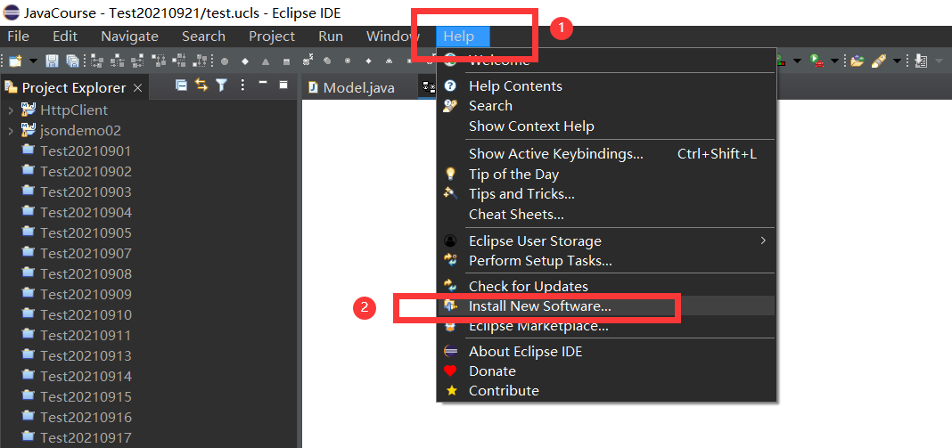Click the Search flashlight toolbar icon
The image size is (952, 448).
(878, 61)
